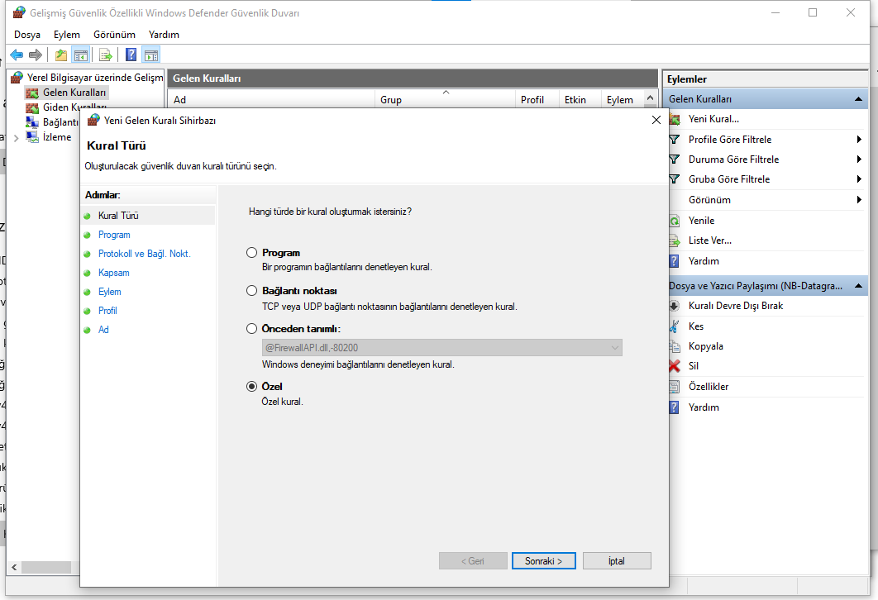Viewport: 878px width, 600px height.
Task: Go to Kapsam step in wizard
Action: click(113, 273)
